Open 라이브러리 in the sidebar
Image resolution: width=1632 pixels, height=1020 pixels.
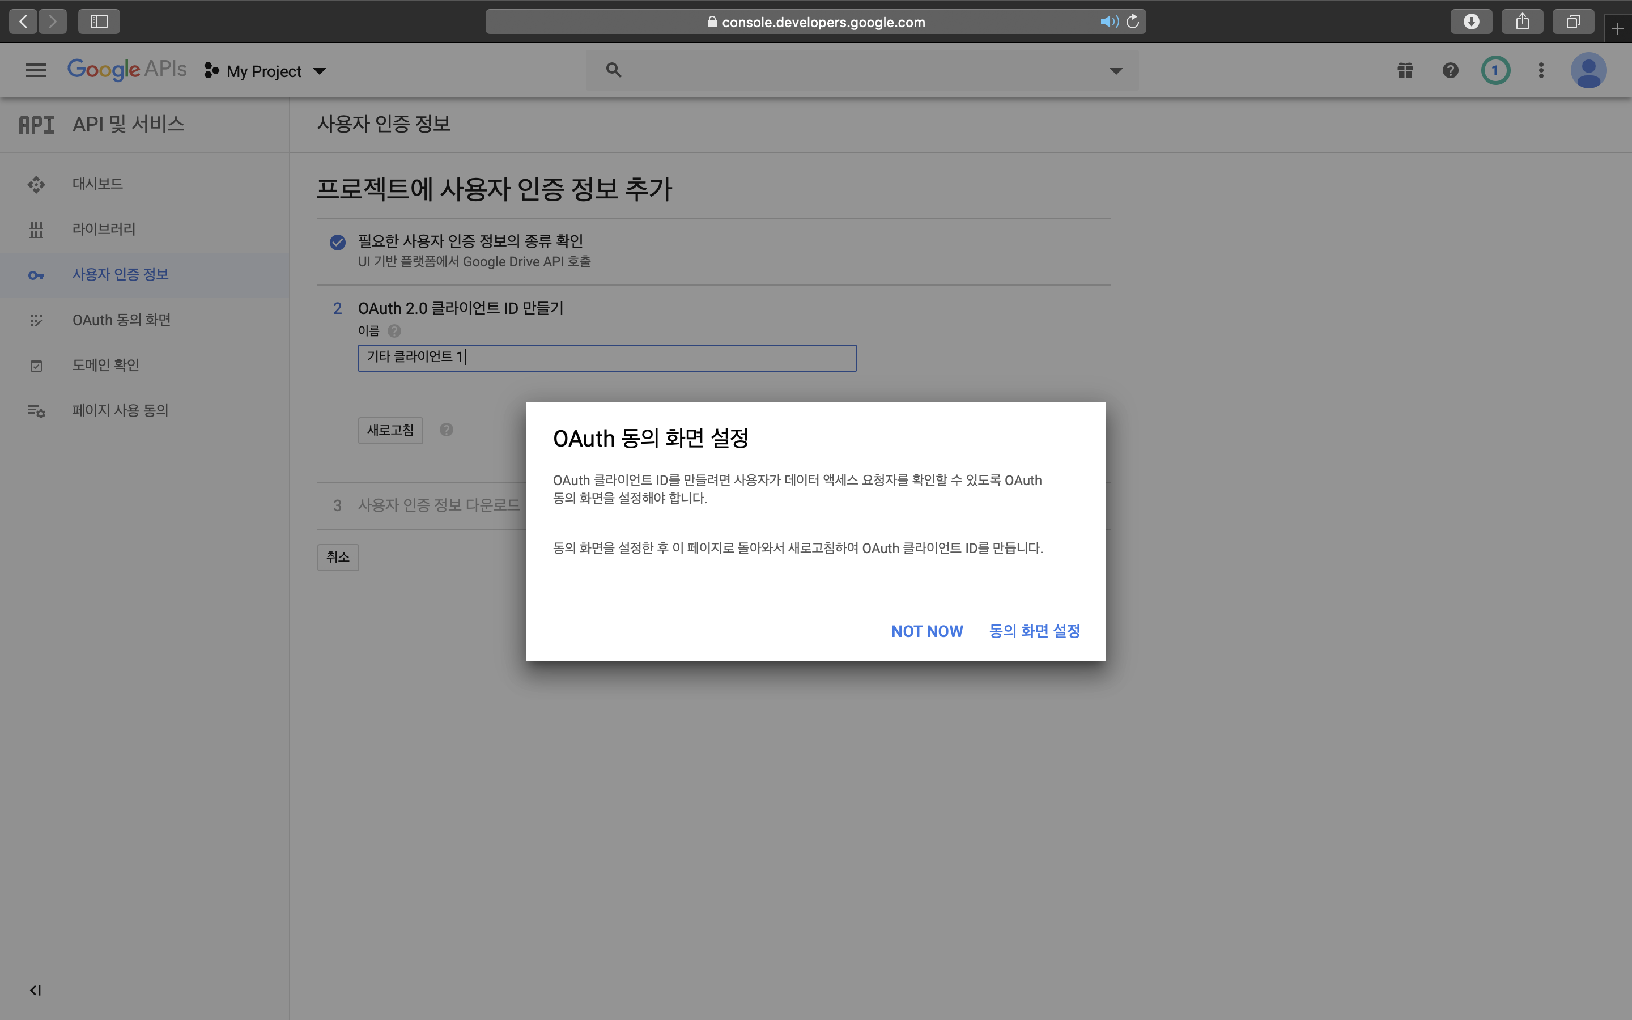pyautogui.click(x=104, y=229)
